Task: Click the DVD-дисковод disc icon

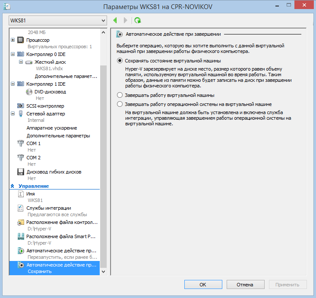Action: [29, 92]
